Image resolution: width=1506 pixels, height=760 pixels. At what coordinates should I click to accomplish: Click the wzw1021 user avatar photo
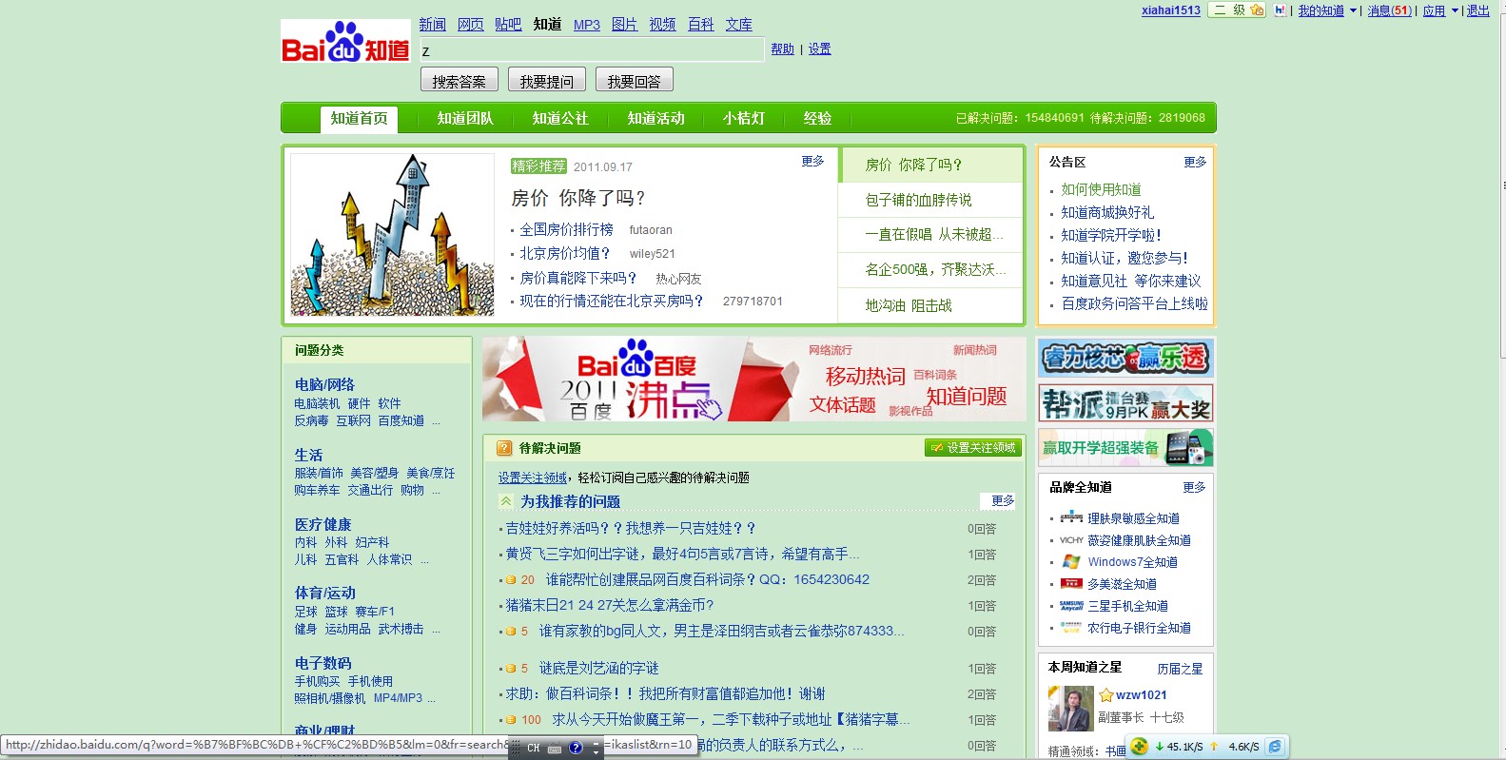[x=1070, y=709]
